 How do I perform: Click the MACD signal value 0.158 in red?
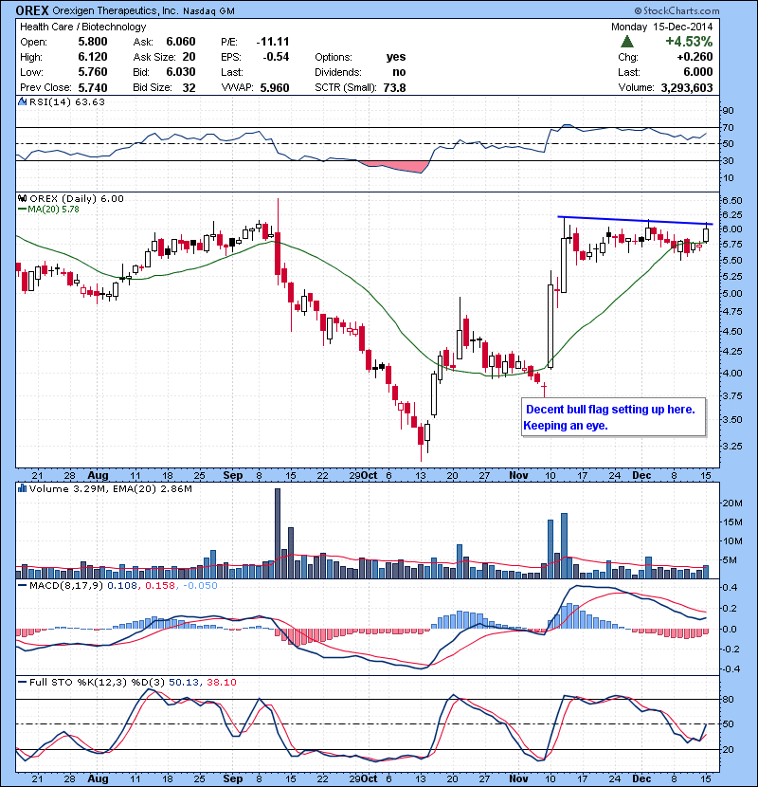(160, 586)
